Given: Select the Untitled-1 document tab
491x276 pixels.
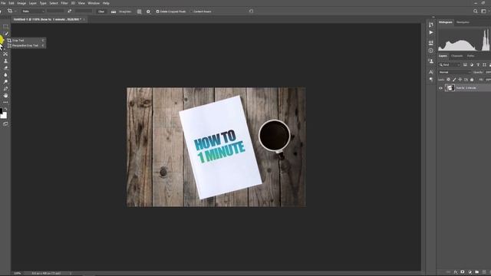Looking at the screenshot, I should point(47,19).
